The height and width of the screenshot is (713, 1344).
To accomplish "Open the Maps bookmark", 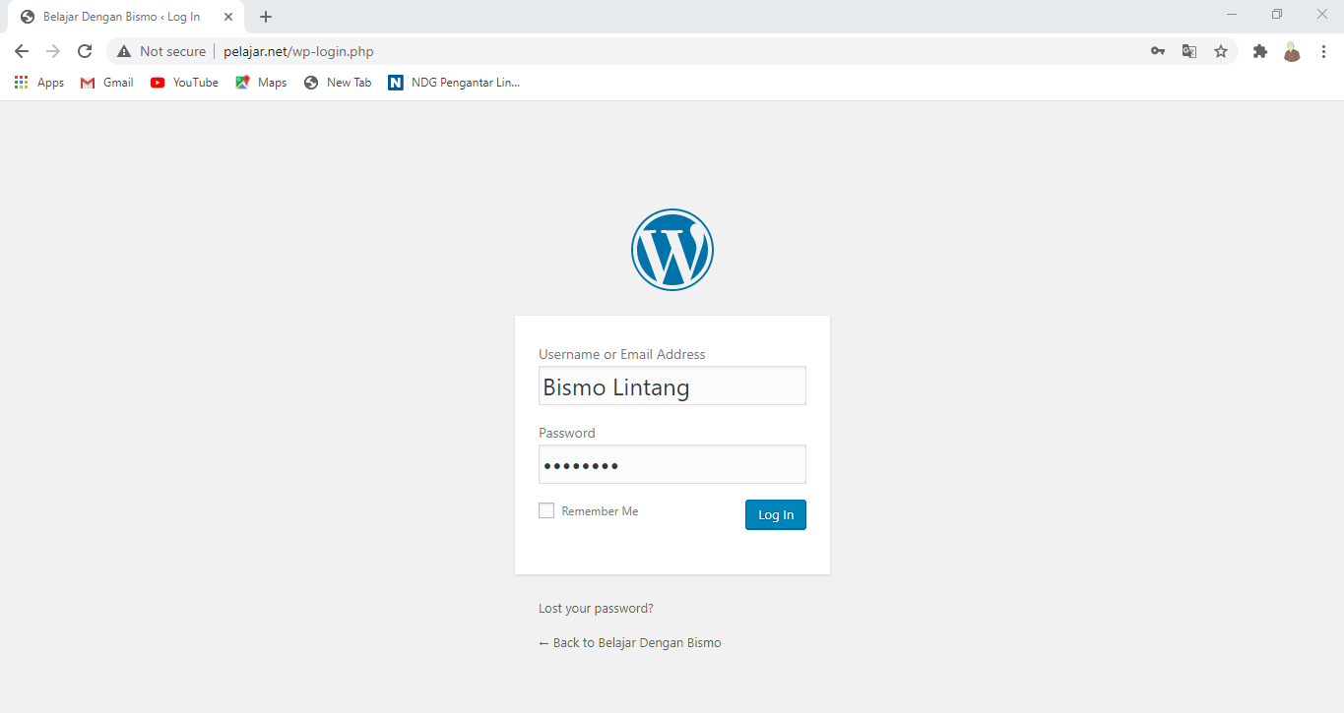I will click(261, 83).
